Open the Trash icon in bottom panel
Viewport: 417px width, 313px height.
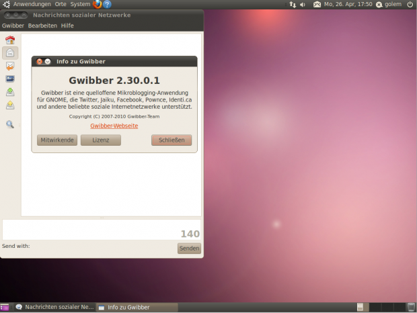411,307
